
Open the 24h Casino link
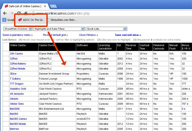(x=16, y=54)
